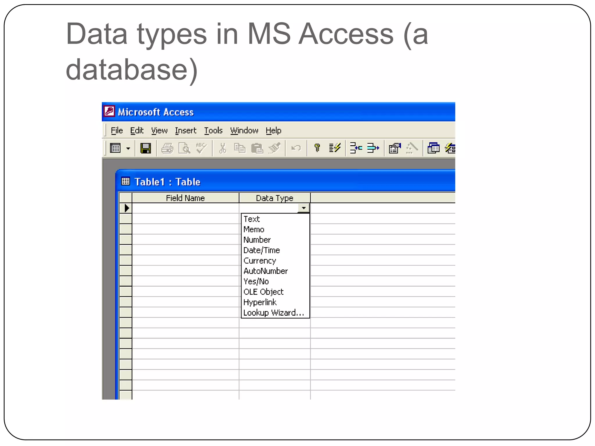This screenshot has height=446, width=595.
Task: Select AutoNumber from the data type list
Action: (x=275, y=271)
